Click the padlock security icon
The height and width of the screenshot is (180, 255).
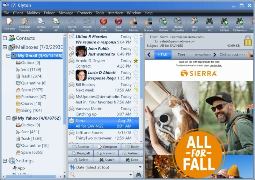(248, 41)
